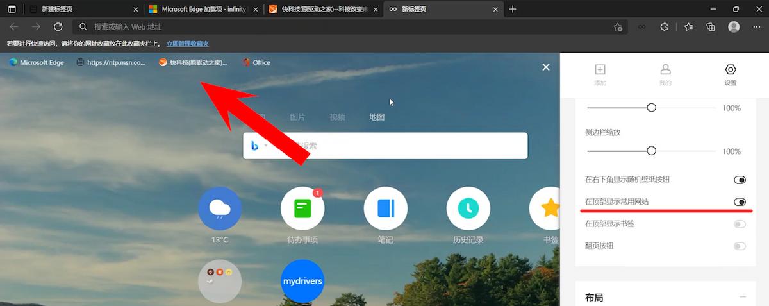Enable 在顶部显示书签 switch
The image size is (769, 306).
coord(740,224)
